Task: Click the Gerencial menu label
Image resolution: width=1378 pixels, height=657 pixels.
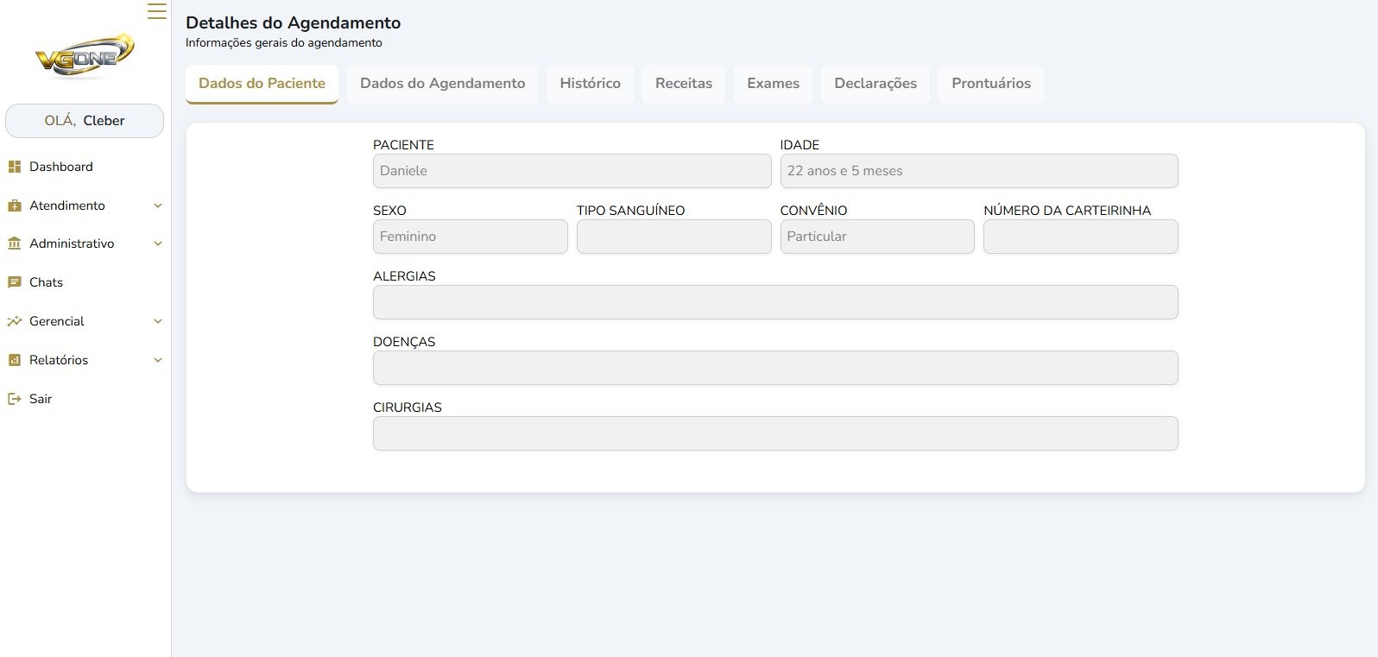Action: [57, 321]
